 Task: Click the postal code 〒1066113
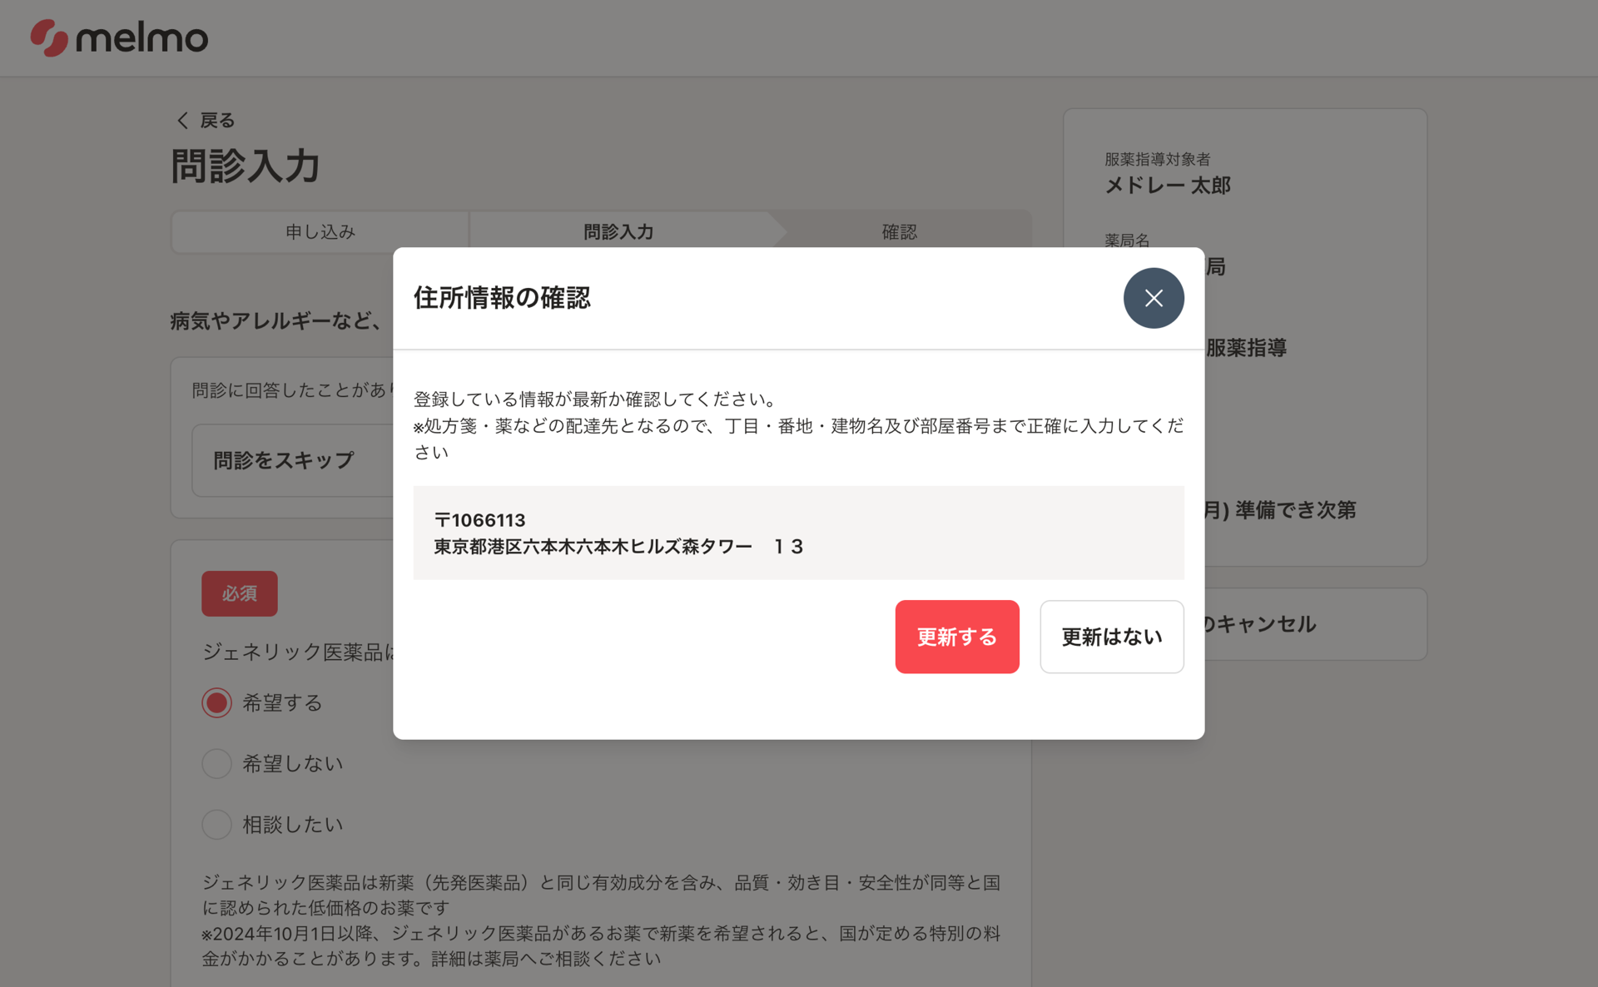point(480,520)
